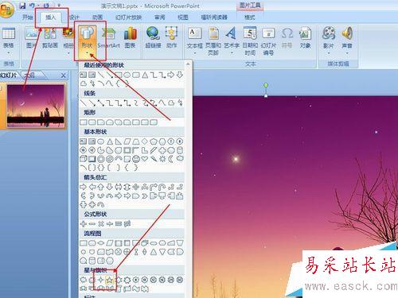This screenshot has width=398, height=298.
Task: Insert 幻灯片编号 slide number
Action: (x=268, y=41)
